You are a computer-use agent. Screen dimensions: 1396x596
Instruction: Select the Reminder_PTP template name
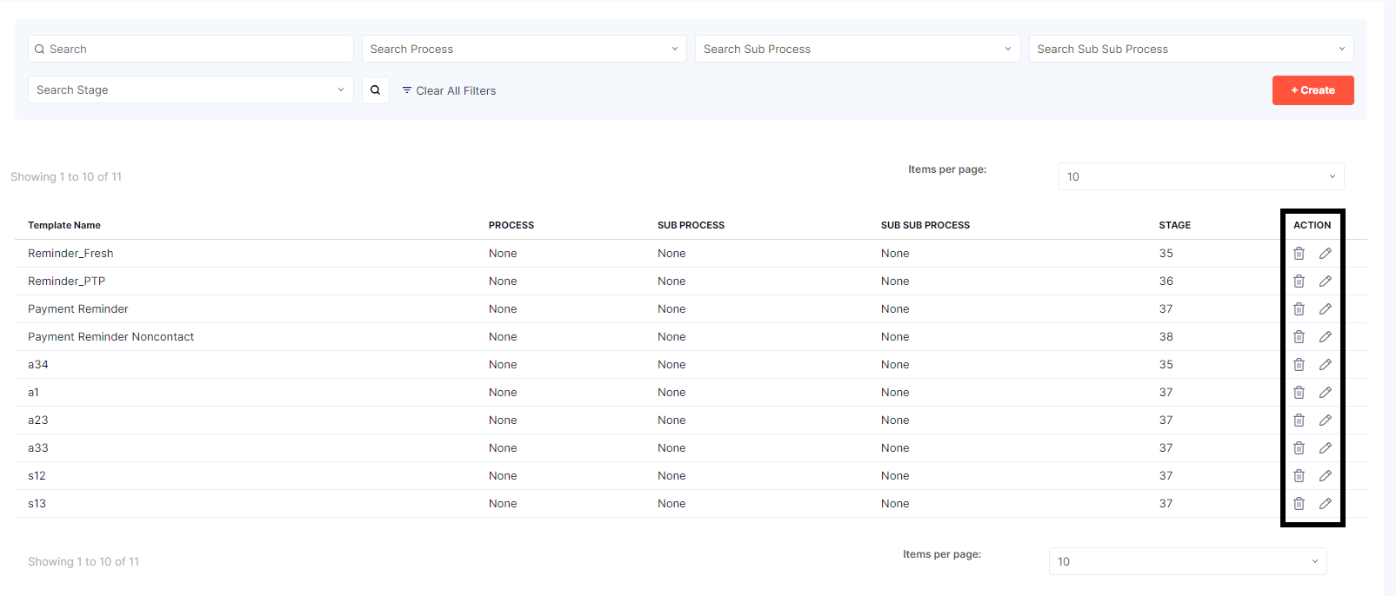click(x=66, y=281)
